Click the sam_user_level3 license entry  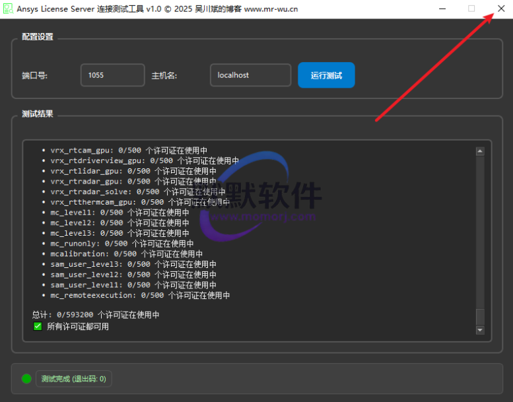(133, 264)
